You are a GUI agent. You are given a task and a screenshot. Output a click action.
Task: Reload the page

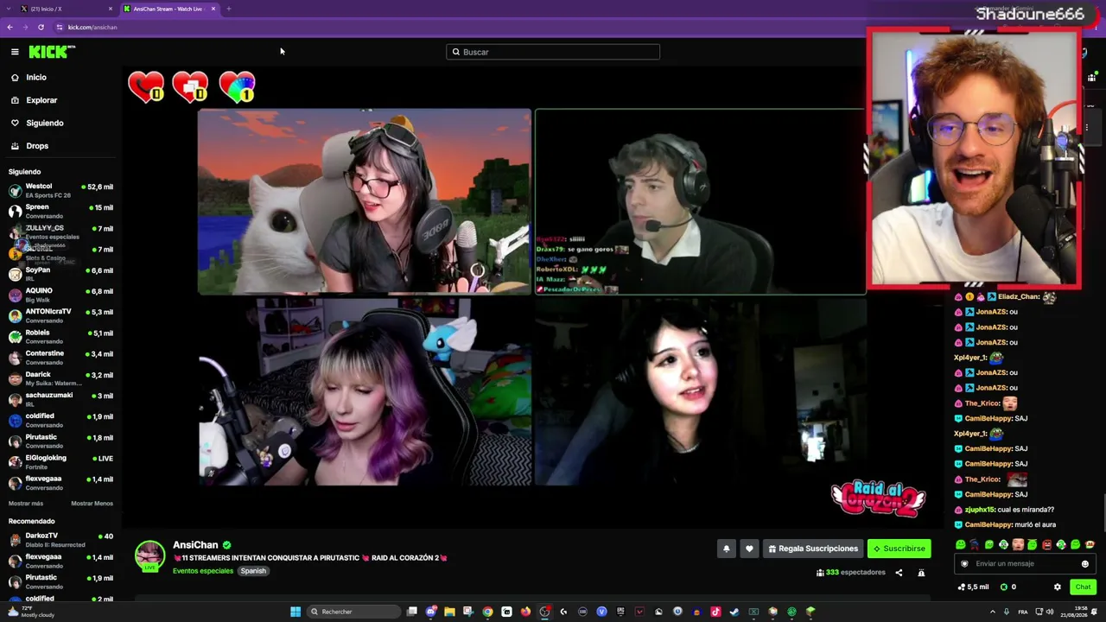[x=41, y=28]
